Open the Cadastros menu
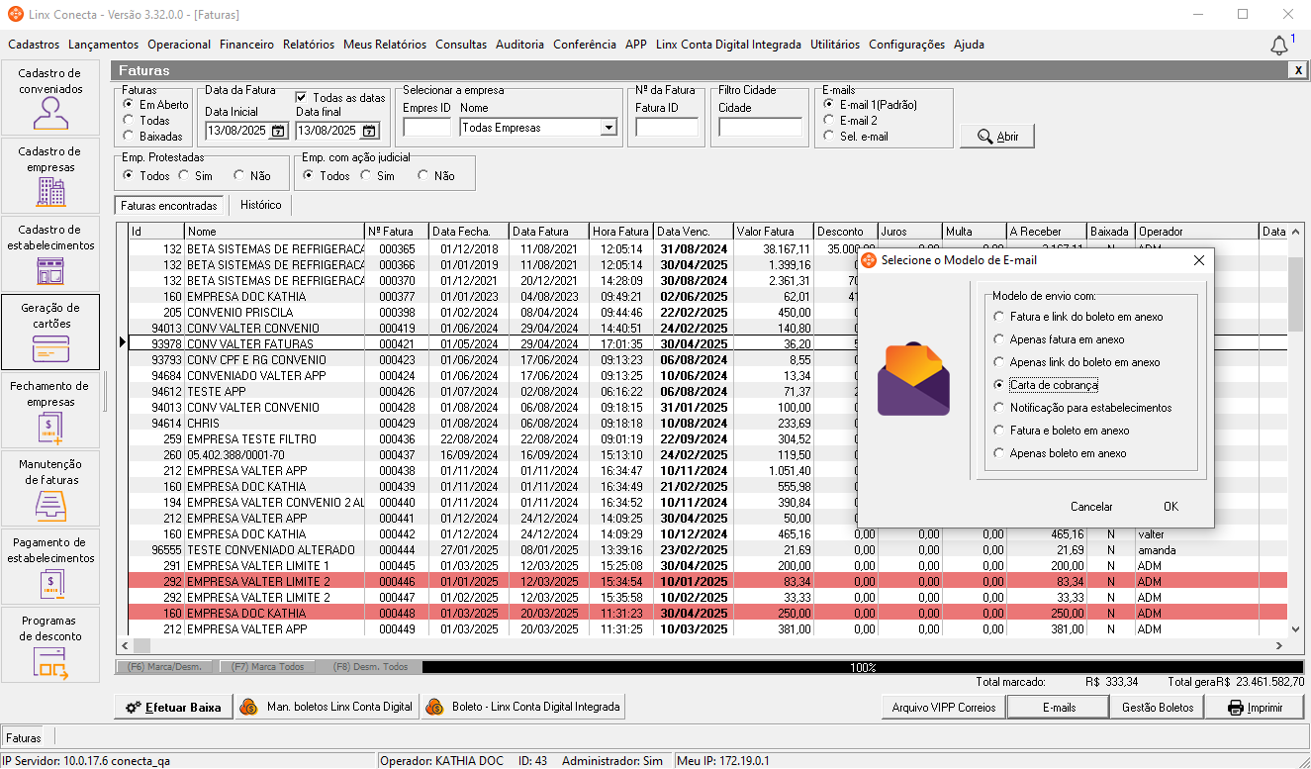 [34, 45]
